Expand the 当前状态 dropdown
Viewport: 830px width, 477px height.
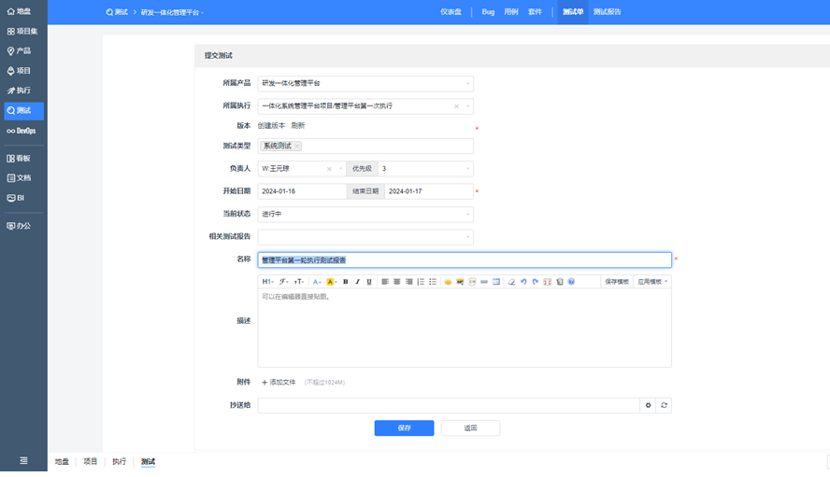pos(467,214)
